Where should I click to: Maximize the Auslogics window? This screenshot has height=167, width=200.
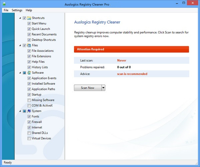tap(184, 3)
